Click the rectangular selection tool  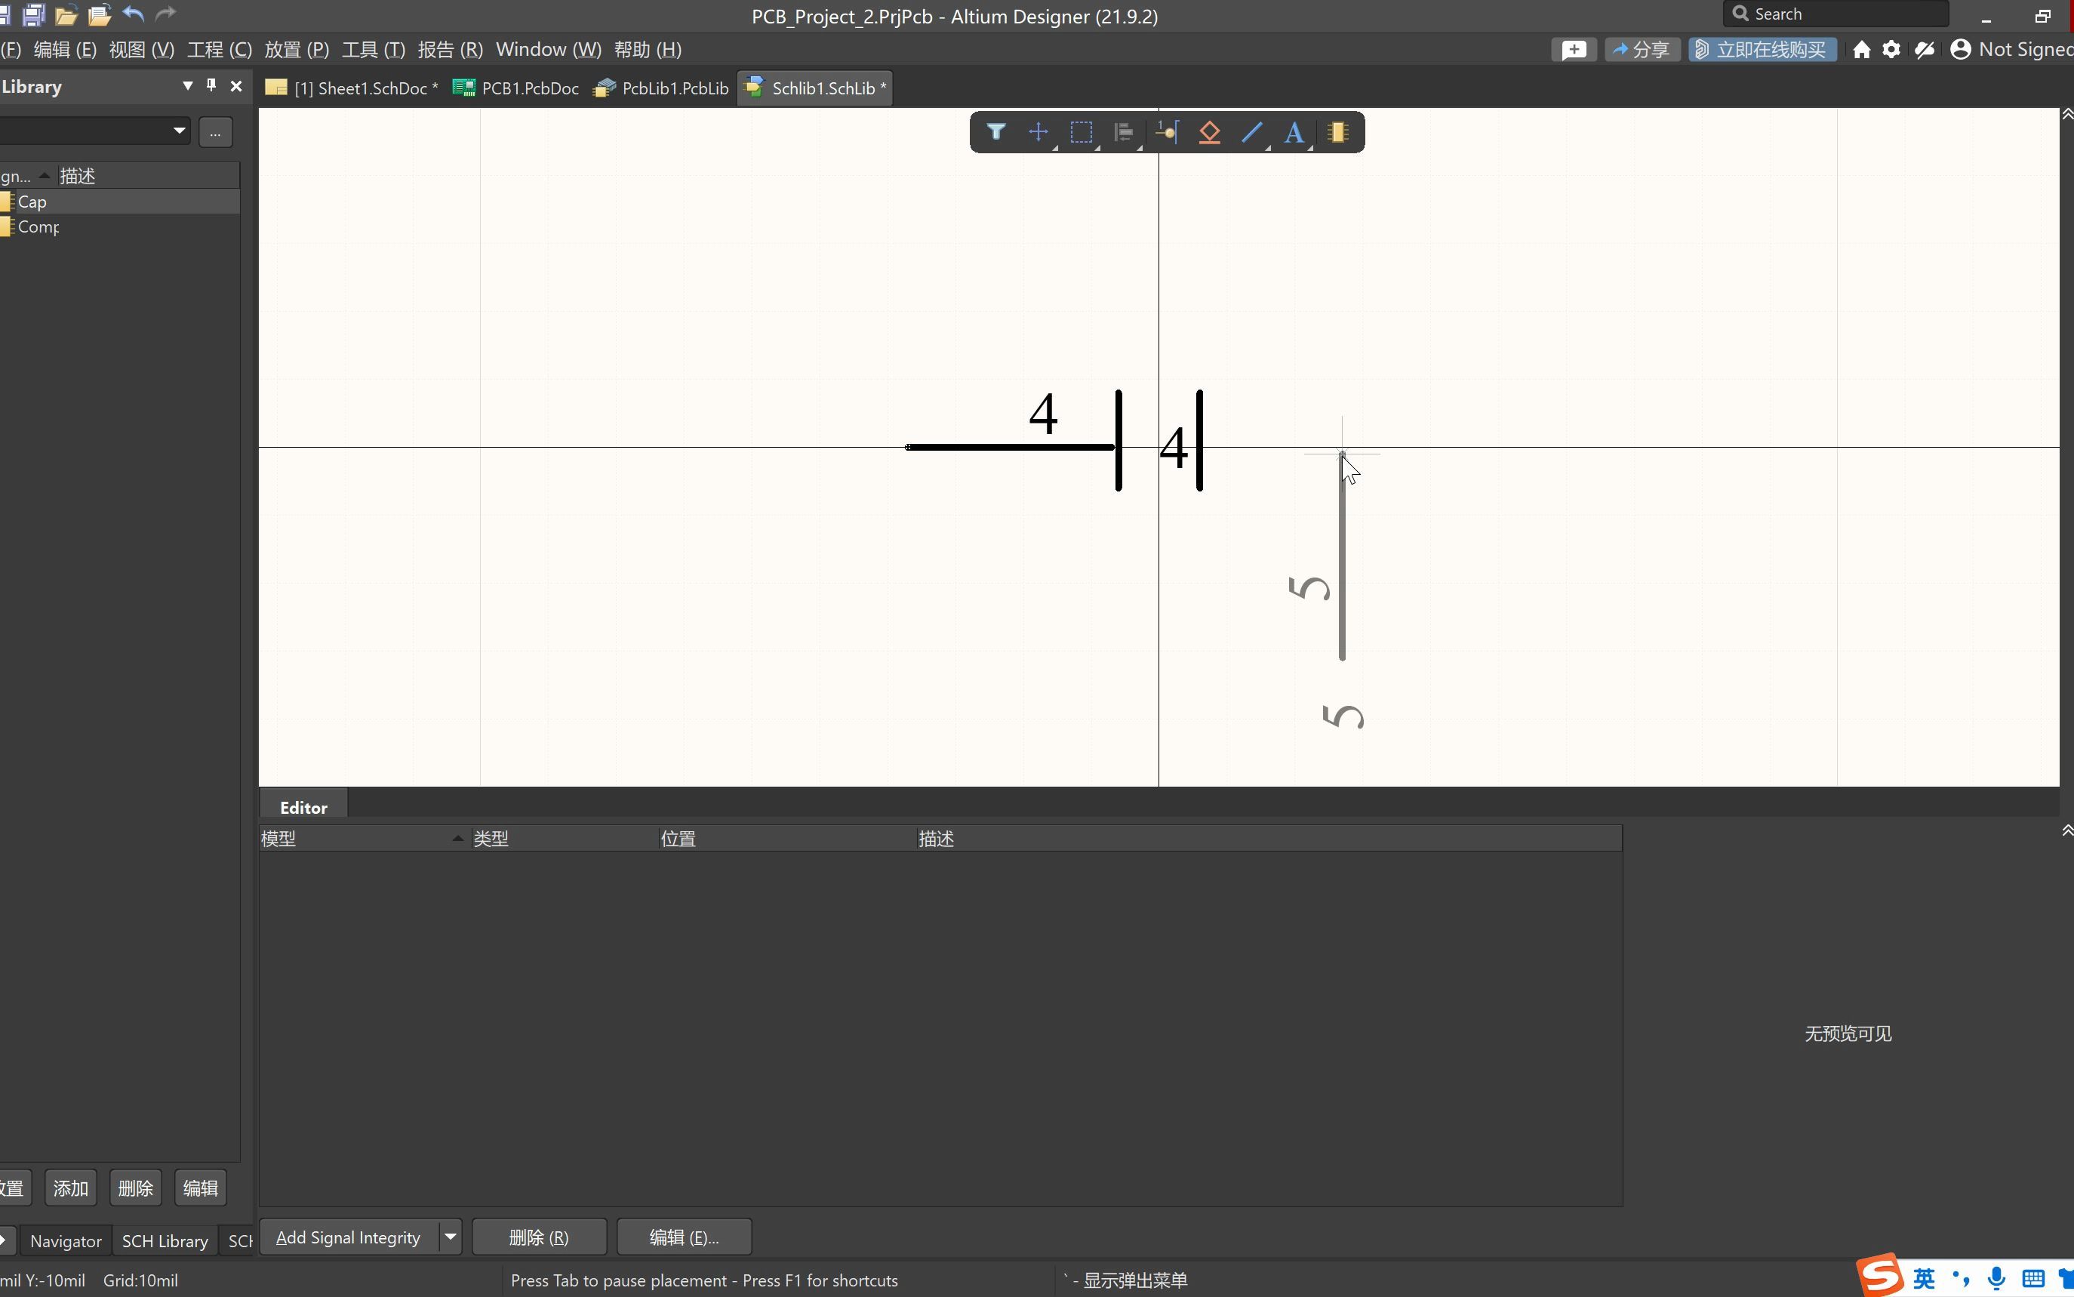[x=1079, y=131]
